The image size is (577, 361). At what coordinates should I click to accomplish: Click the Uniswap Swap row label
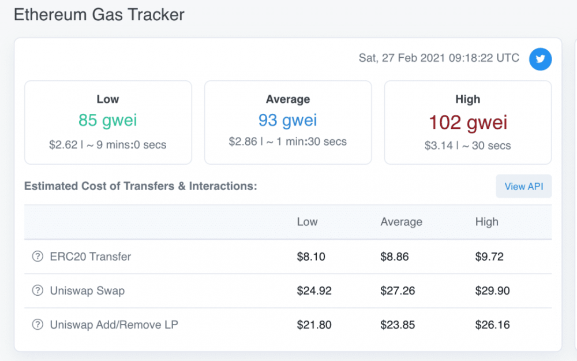pyautogui.click(x=87, y=291)
